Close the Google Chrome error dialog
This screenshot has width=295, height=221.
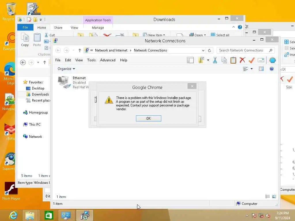pyautogui.click(x=192, y=86)
